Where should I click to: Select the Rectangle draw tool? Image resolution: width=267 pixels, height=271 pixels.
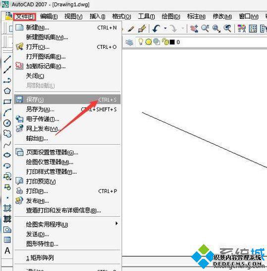click(x=7, y=102)
